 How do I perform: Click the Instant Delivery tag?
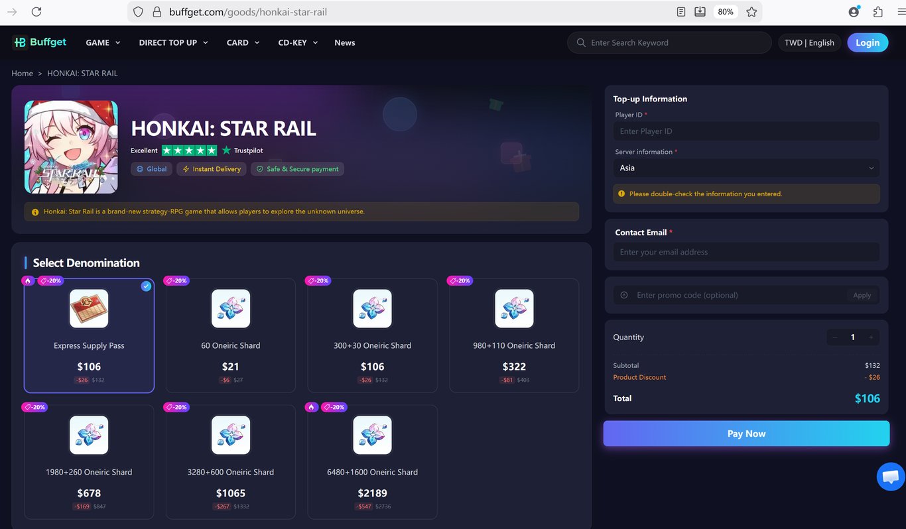click(212, 169)
